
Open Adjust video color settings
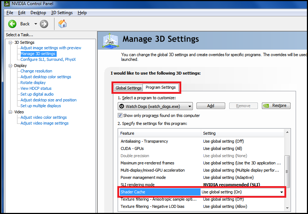(44, 117)
